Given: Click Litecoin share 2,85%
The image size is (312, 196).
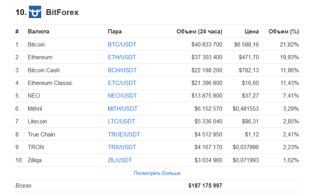Looking at the screenshot, I should [291, 121].
